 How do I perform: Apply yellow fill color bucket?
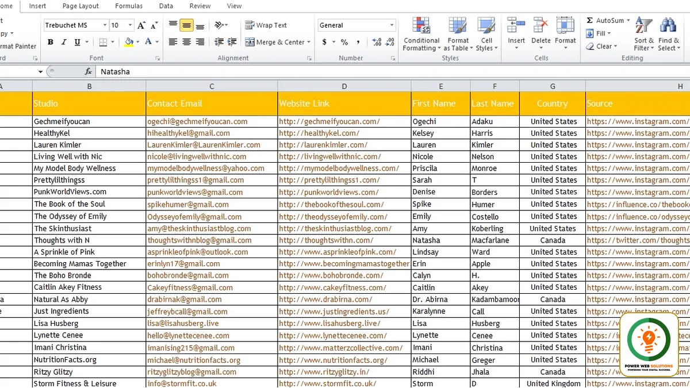point(129,42)
